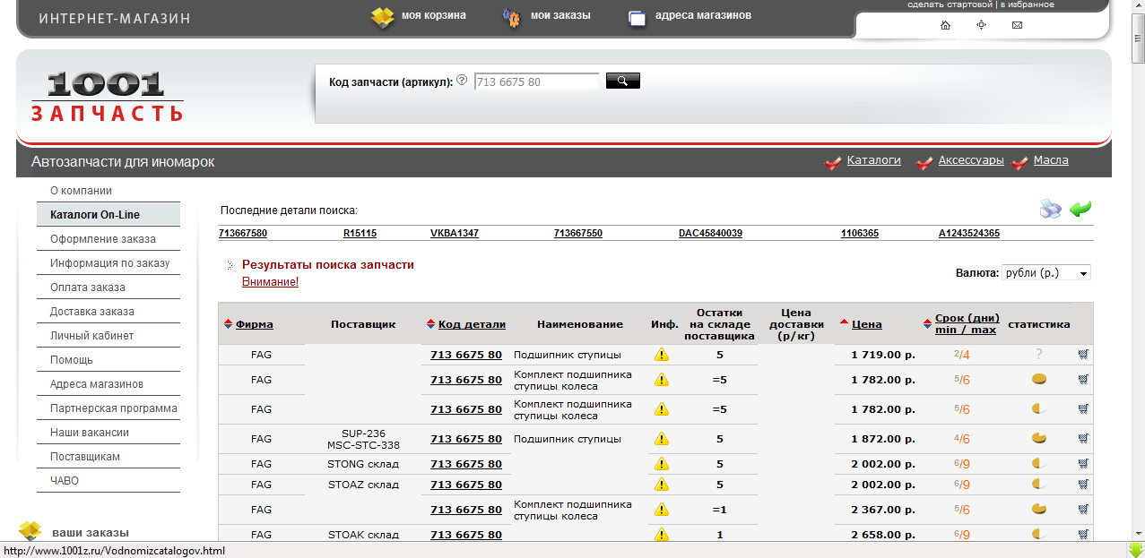Open Оформление заказа in the sidebar
Screen dimensions: 1145x558
coord(103,239)
